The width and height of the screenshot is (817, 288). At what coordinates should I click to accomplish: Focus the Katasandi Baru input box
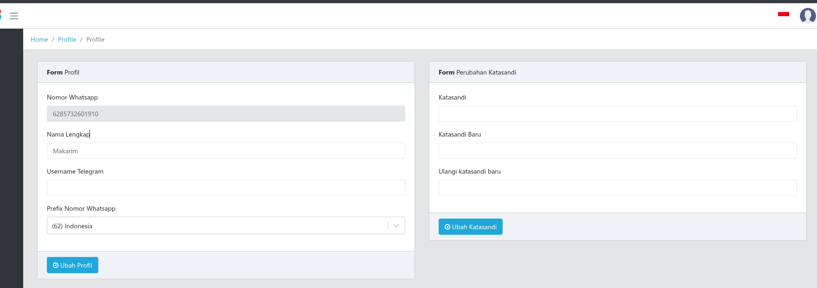(617, 151)
